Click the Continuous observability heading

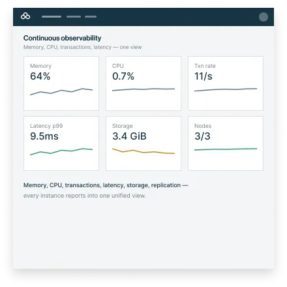[x=62, y=38]
